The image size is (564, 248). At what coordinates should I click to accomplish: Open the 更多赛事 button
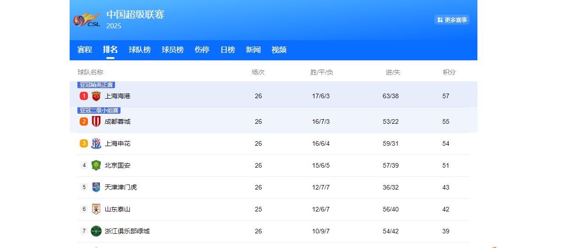point(452,20)
